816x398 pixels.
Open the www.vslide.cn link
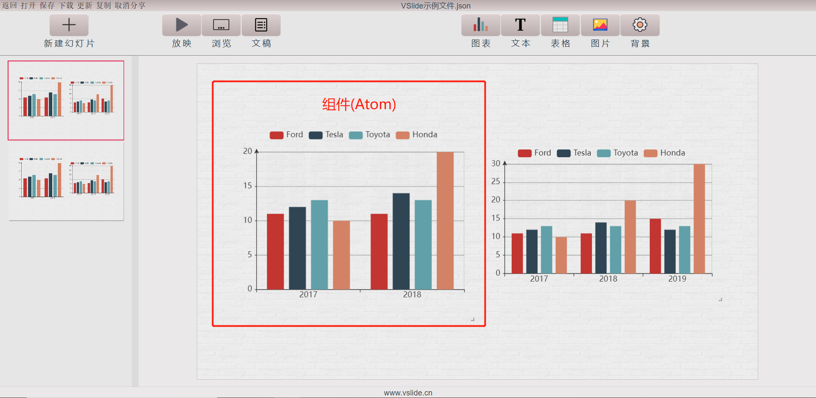tap(408, 393)
